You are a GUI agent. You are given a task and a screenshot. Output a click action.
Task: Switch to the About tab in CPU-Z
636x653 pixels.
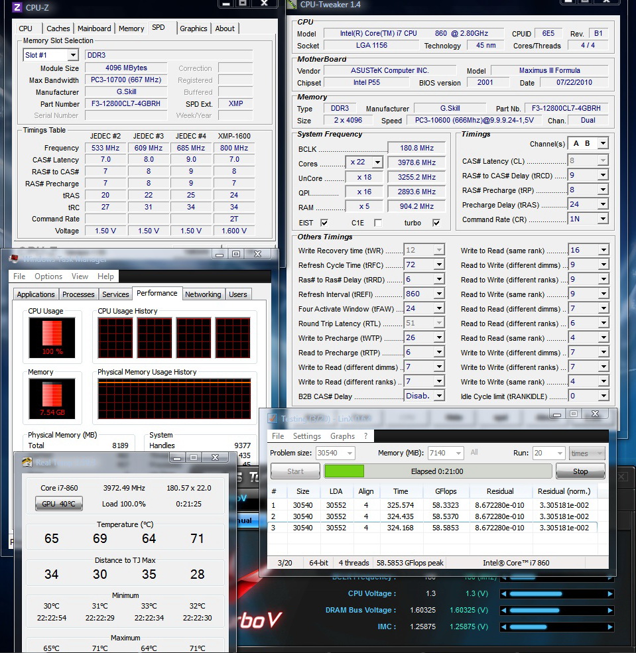(x=225, y=29)
